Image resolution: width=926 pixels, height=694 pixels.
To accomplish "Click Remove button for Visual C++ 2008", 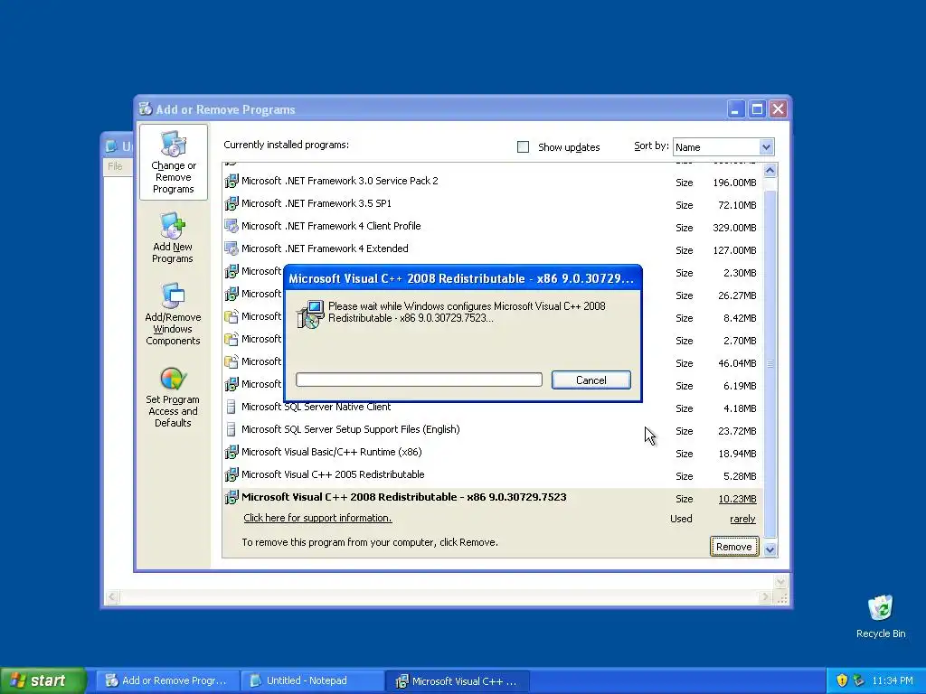I will click(x=734, y=547).
